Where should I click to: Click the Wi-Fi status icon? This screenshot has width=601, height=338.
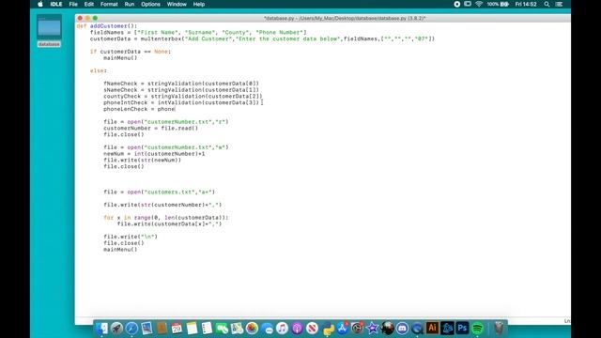point(479,4)
